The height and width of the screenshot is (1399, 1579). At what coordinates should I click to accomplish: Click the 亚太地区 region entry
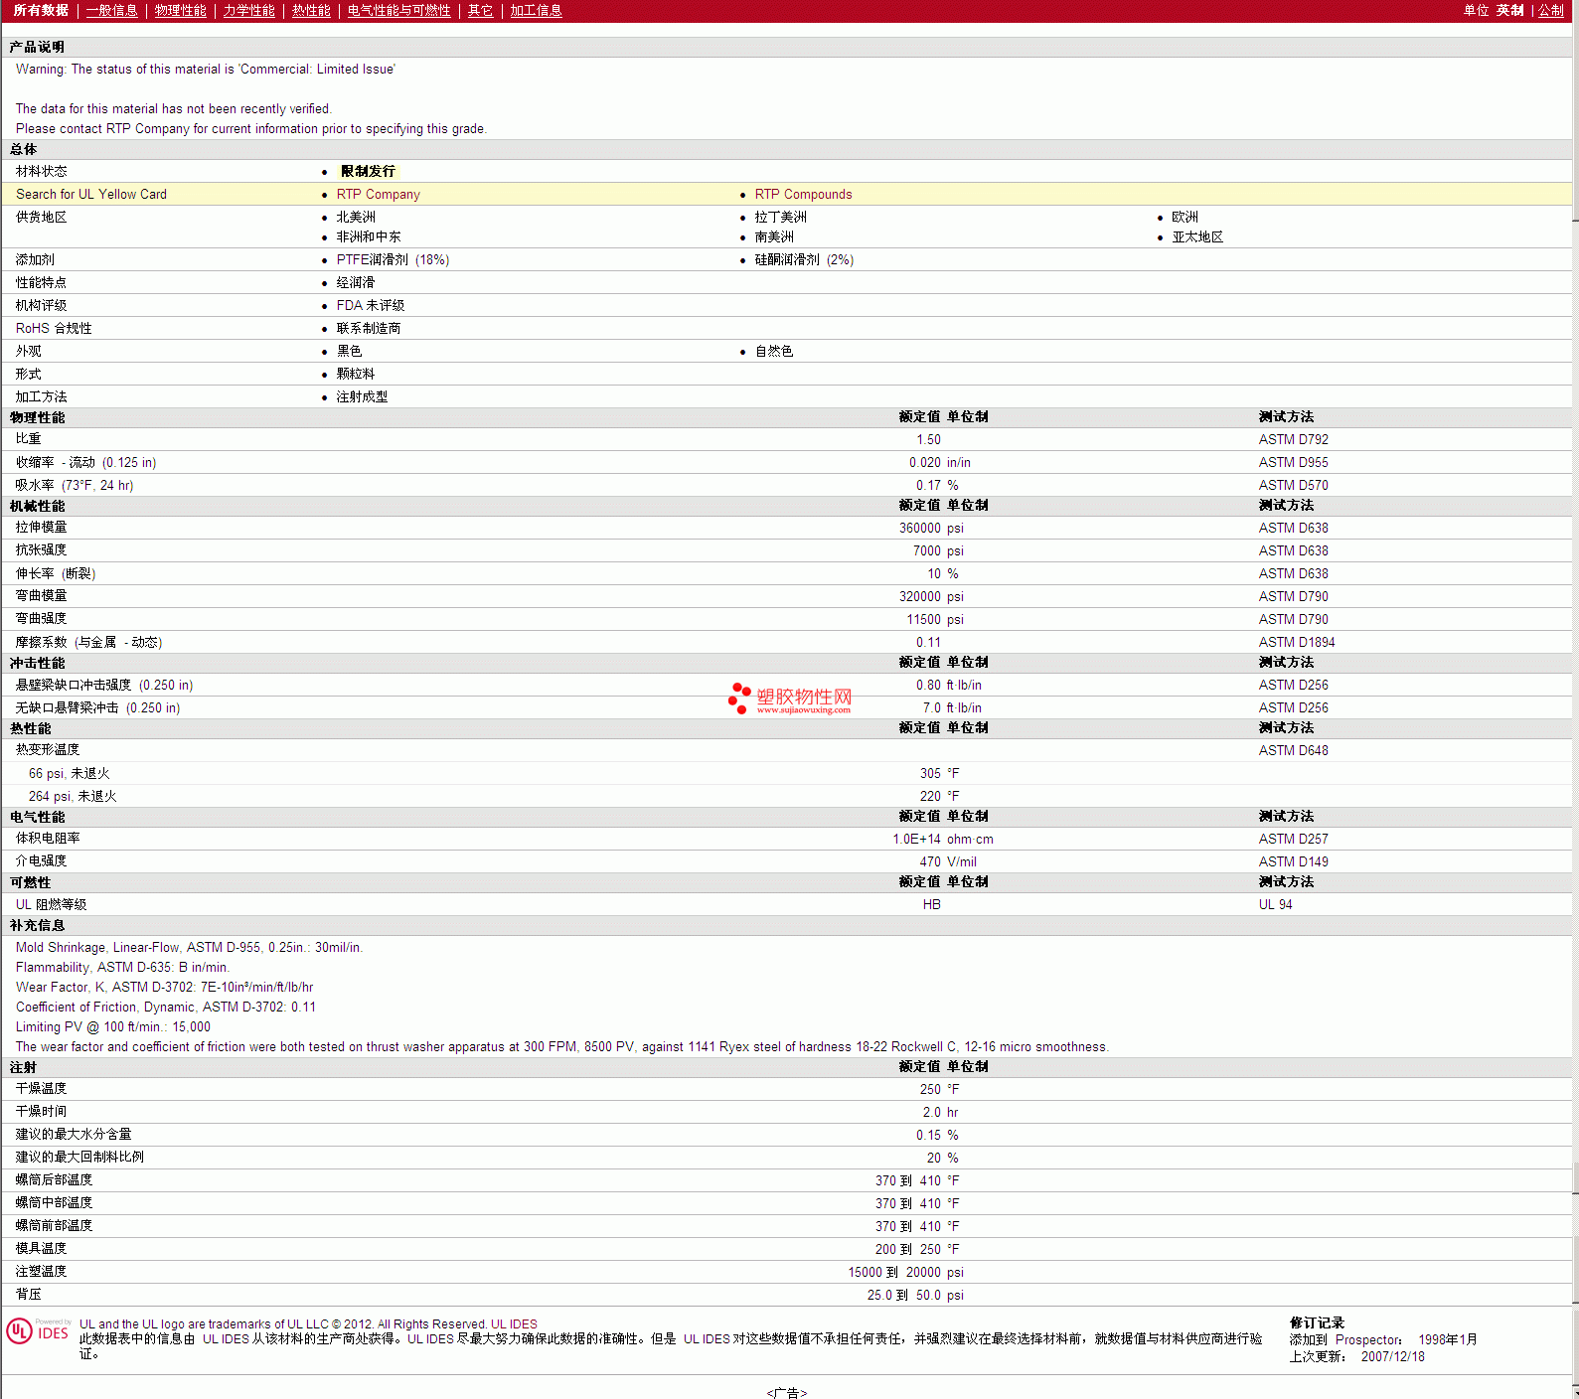pos(1197,237)
